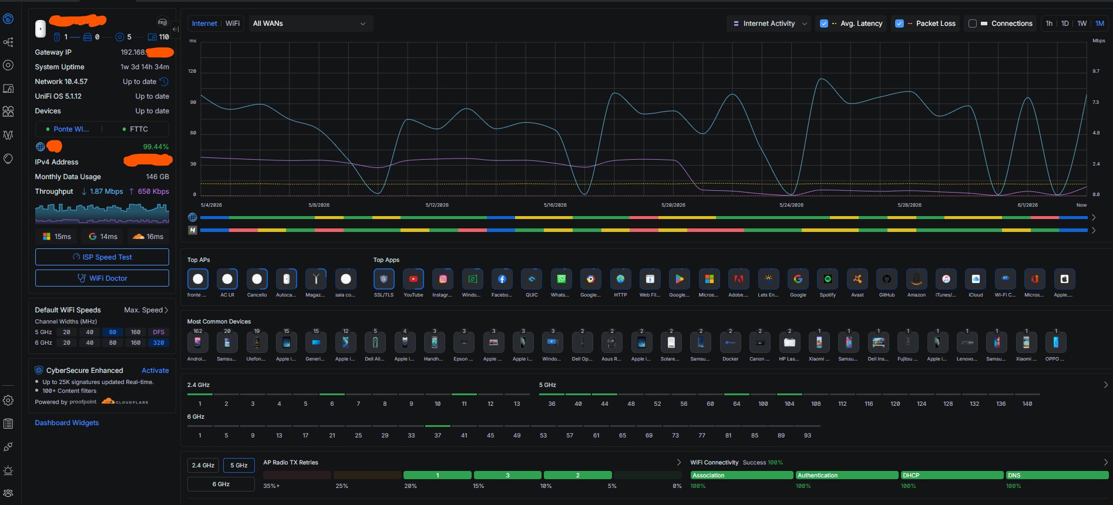The image size is (1113, 505).
Task: Expand Max. Speed chevron in Default WiFi Speeds
Action: (166, 310)
